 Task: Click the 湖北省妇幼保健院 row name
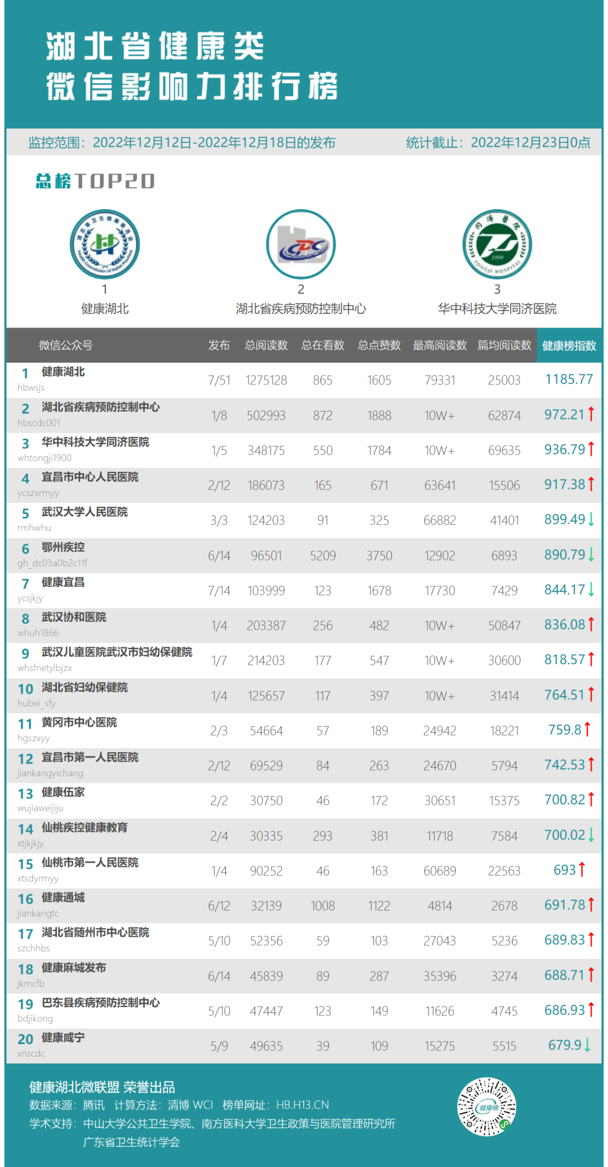[x=85, y=687]
